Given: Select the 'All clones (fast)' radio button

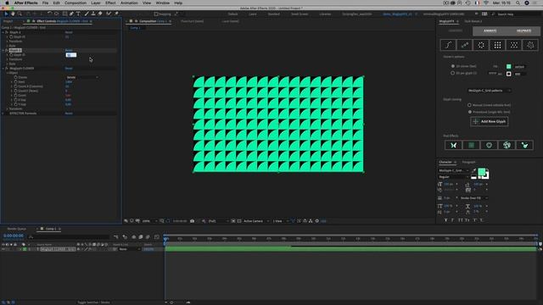Looking at the screenshot, I should [452, 66].
